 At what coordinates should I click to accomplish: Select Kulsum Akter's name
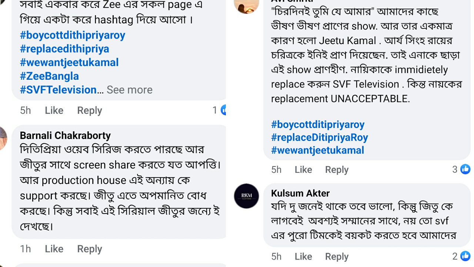click(300, 193)
